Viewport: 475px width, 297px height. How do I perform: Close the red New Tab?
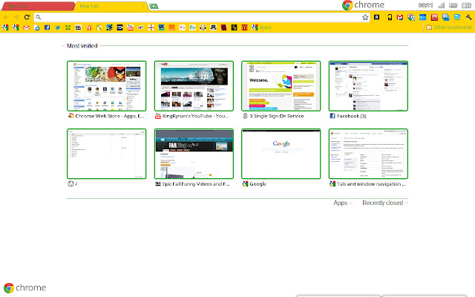click(x=71, y=6)
